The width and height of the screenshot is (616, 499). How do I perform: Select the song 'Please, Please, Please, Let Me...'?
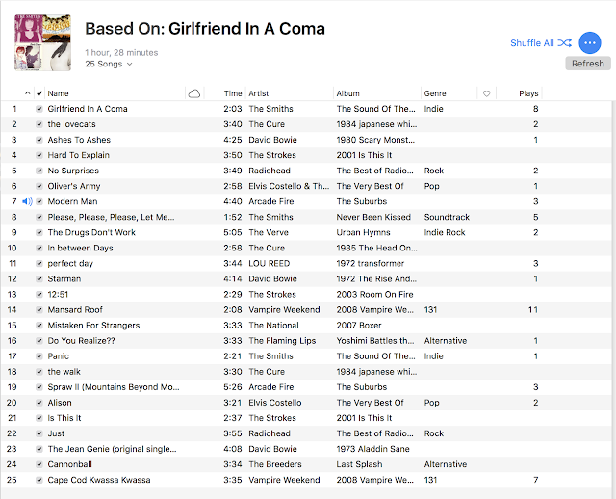[x=112, y=217]
